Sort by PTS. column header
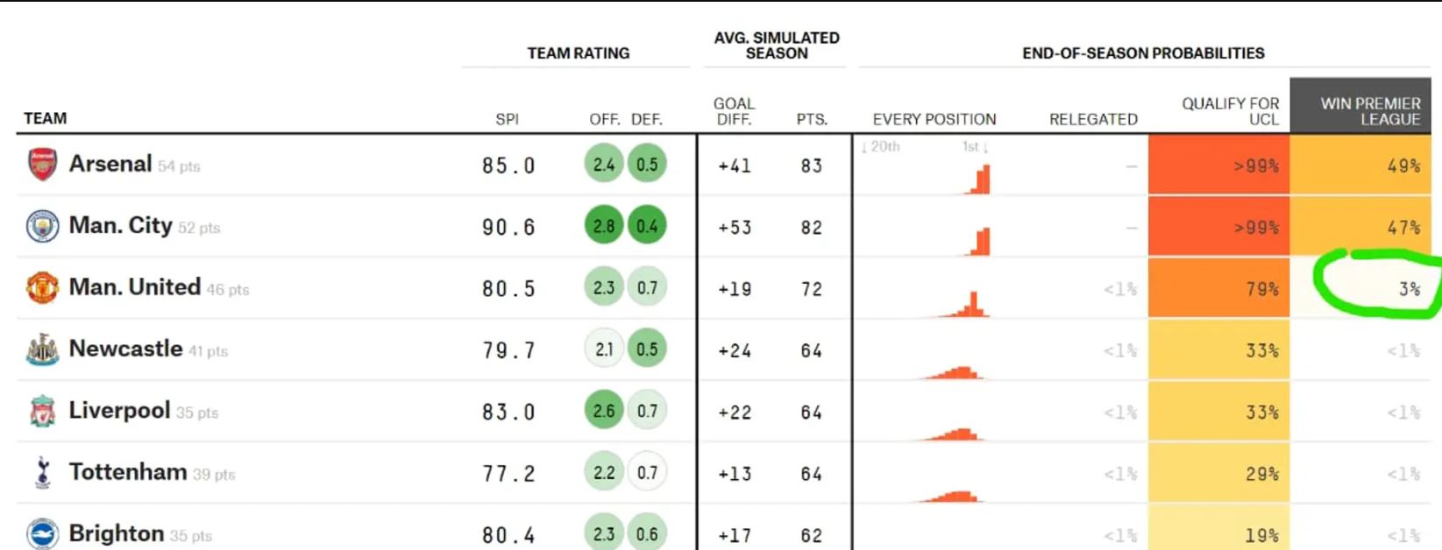The image size is (1442, 550). coord(812,119)
